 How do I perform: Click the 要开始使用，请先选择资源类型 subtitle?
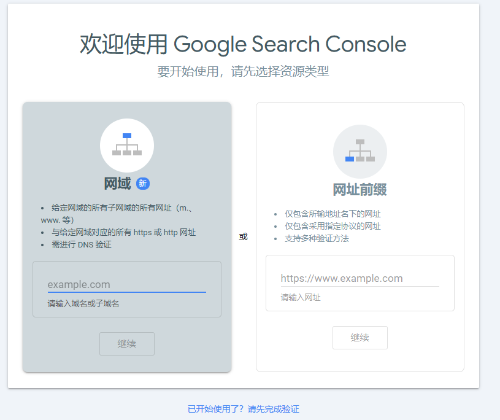[243, 71]
